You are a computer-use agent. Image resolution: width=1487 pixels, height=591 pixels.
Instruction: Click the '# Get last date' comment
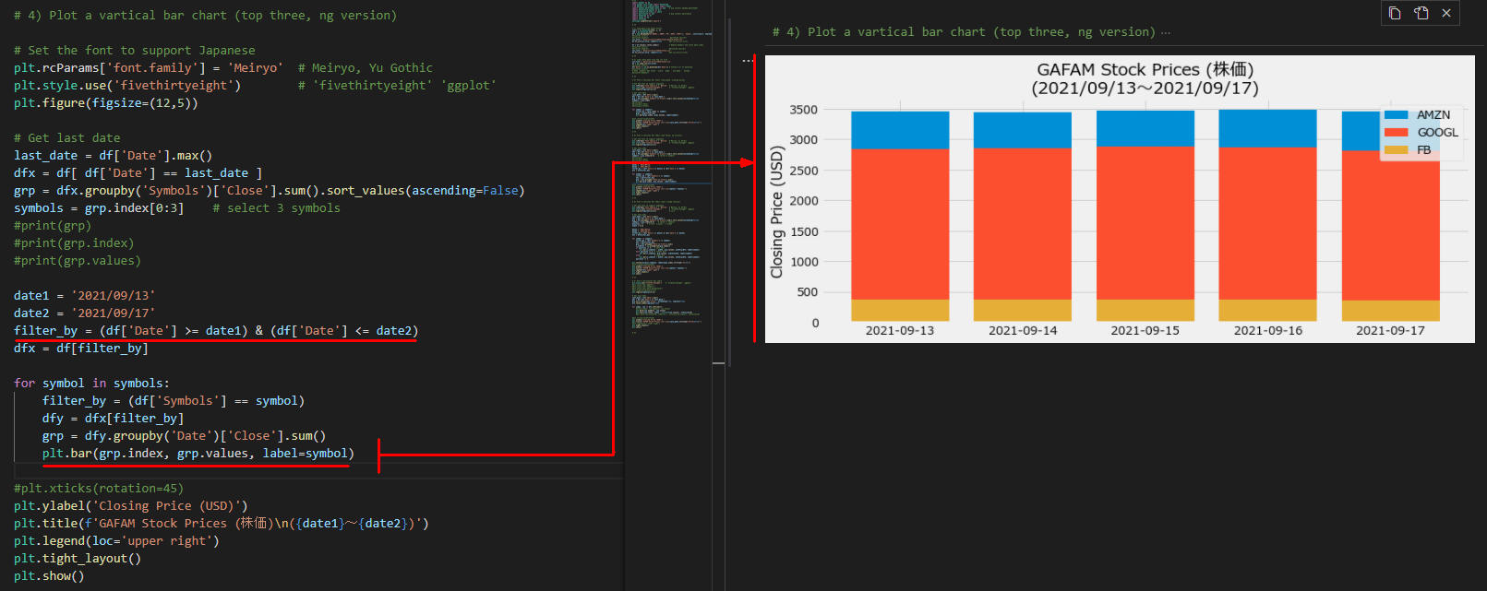click(x=67, y=138)
